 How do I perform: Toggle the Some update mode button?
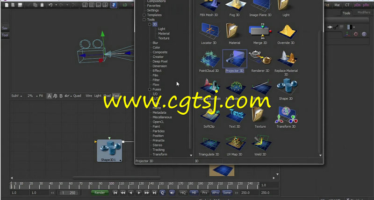[x=227, y=193]
